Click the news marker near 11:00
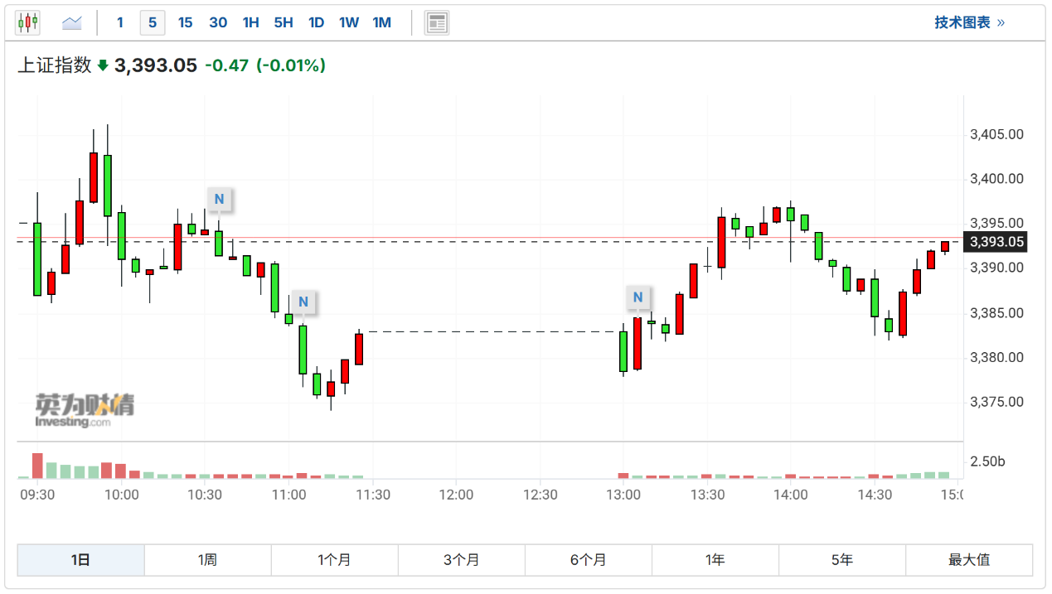The image size is (1052, 594). coord(303,302)
